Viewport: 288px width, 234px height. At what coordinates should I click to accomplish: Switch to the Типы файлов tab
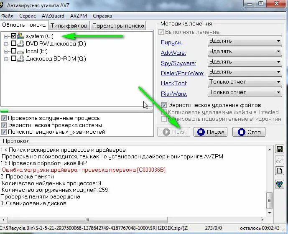point(69,26)
